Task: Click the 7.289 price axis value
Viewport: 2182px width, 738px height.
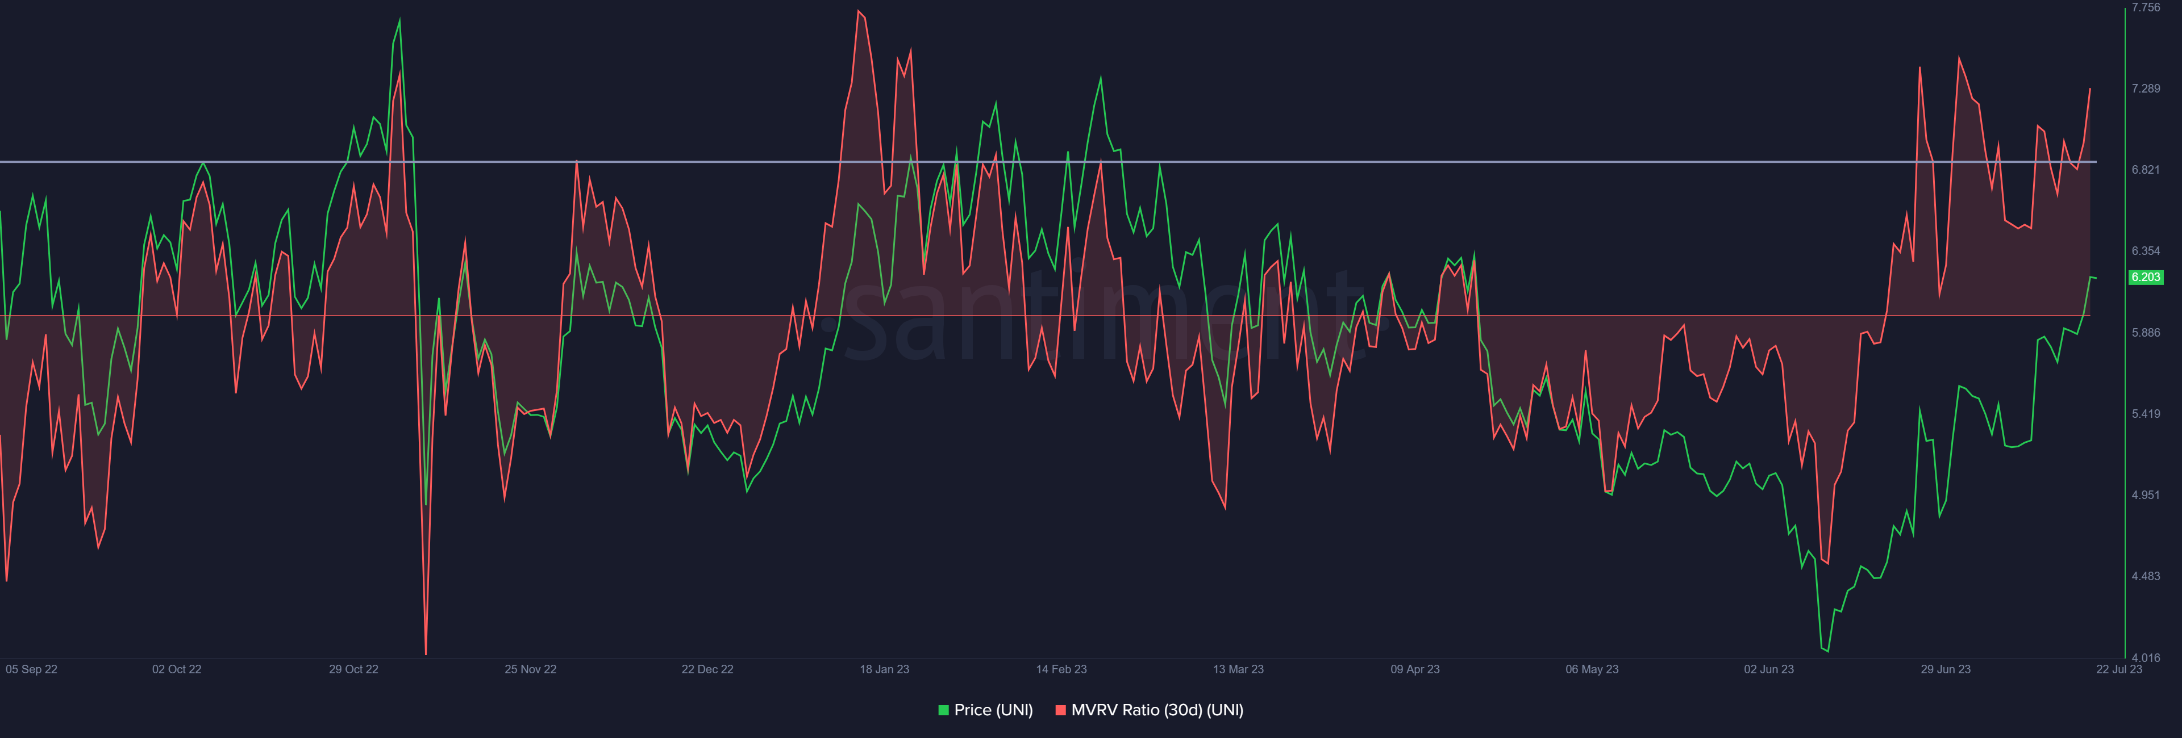Action: (x=2146, y=89)
